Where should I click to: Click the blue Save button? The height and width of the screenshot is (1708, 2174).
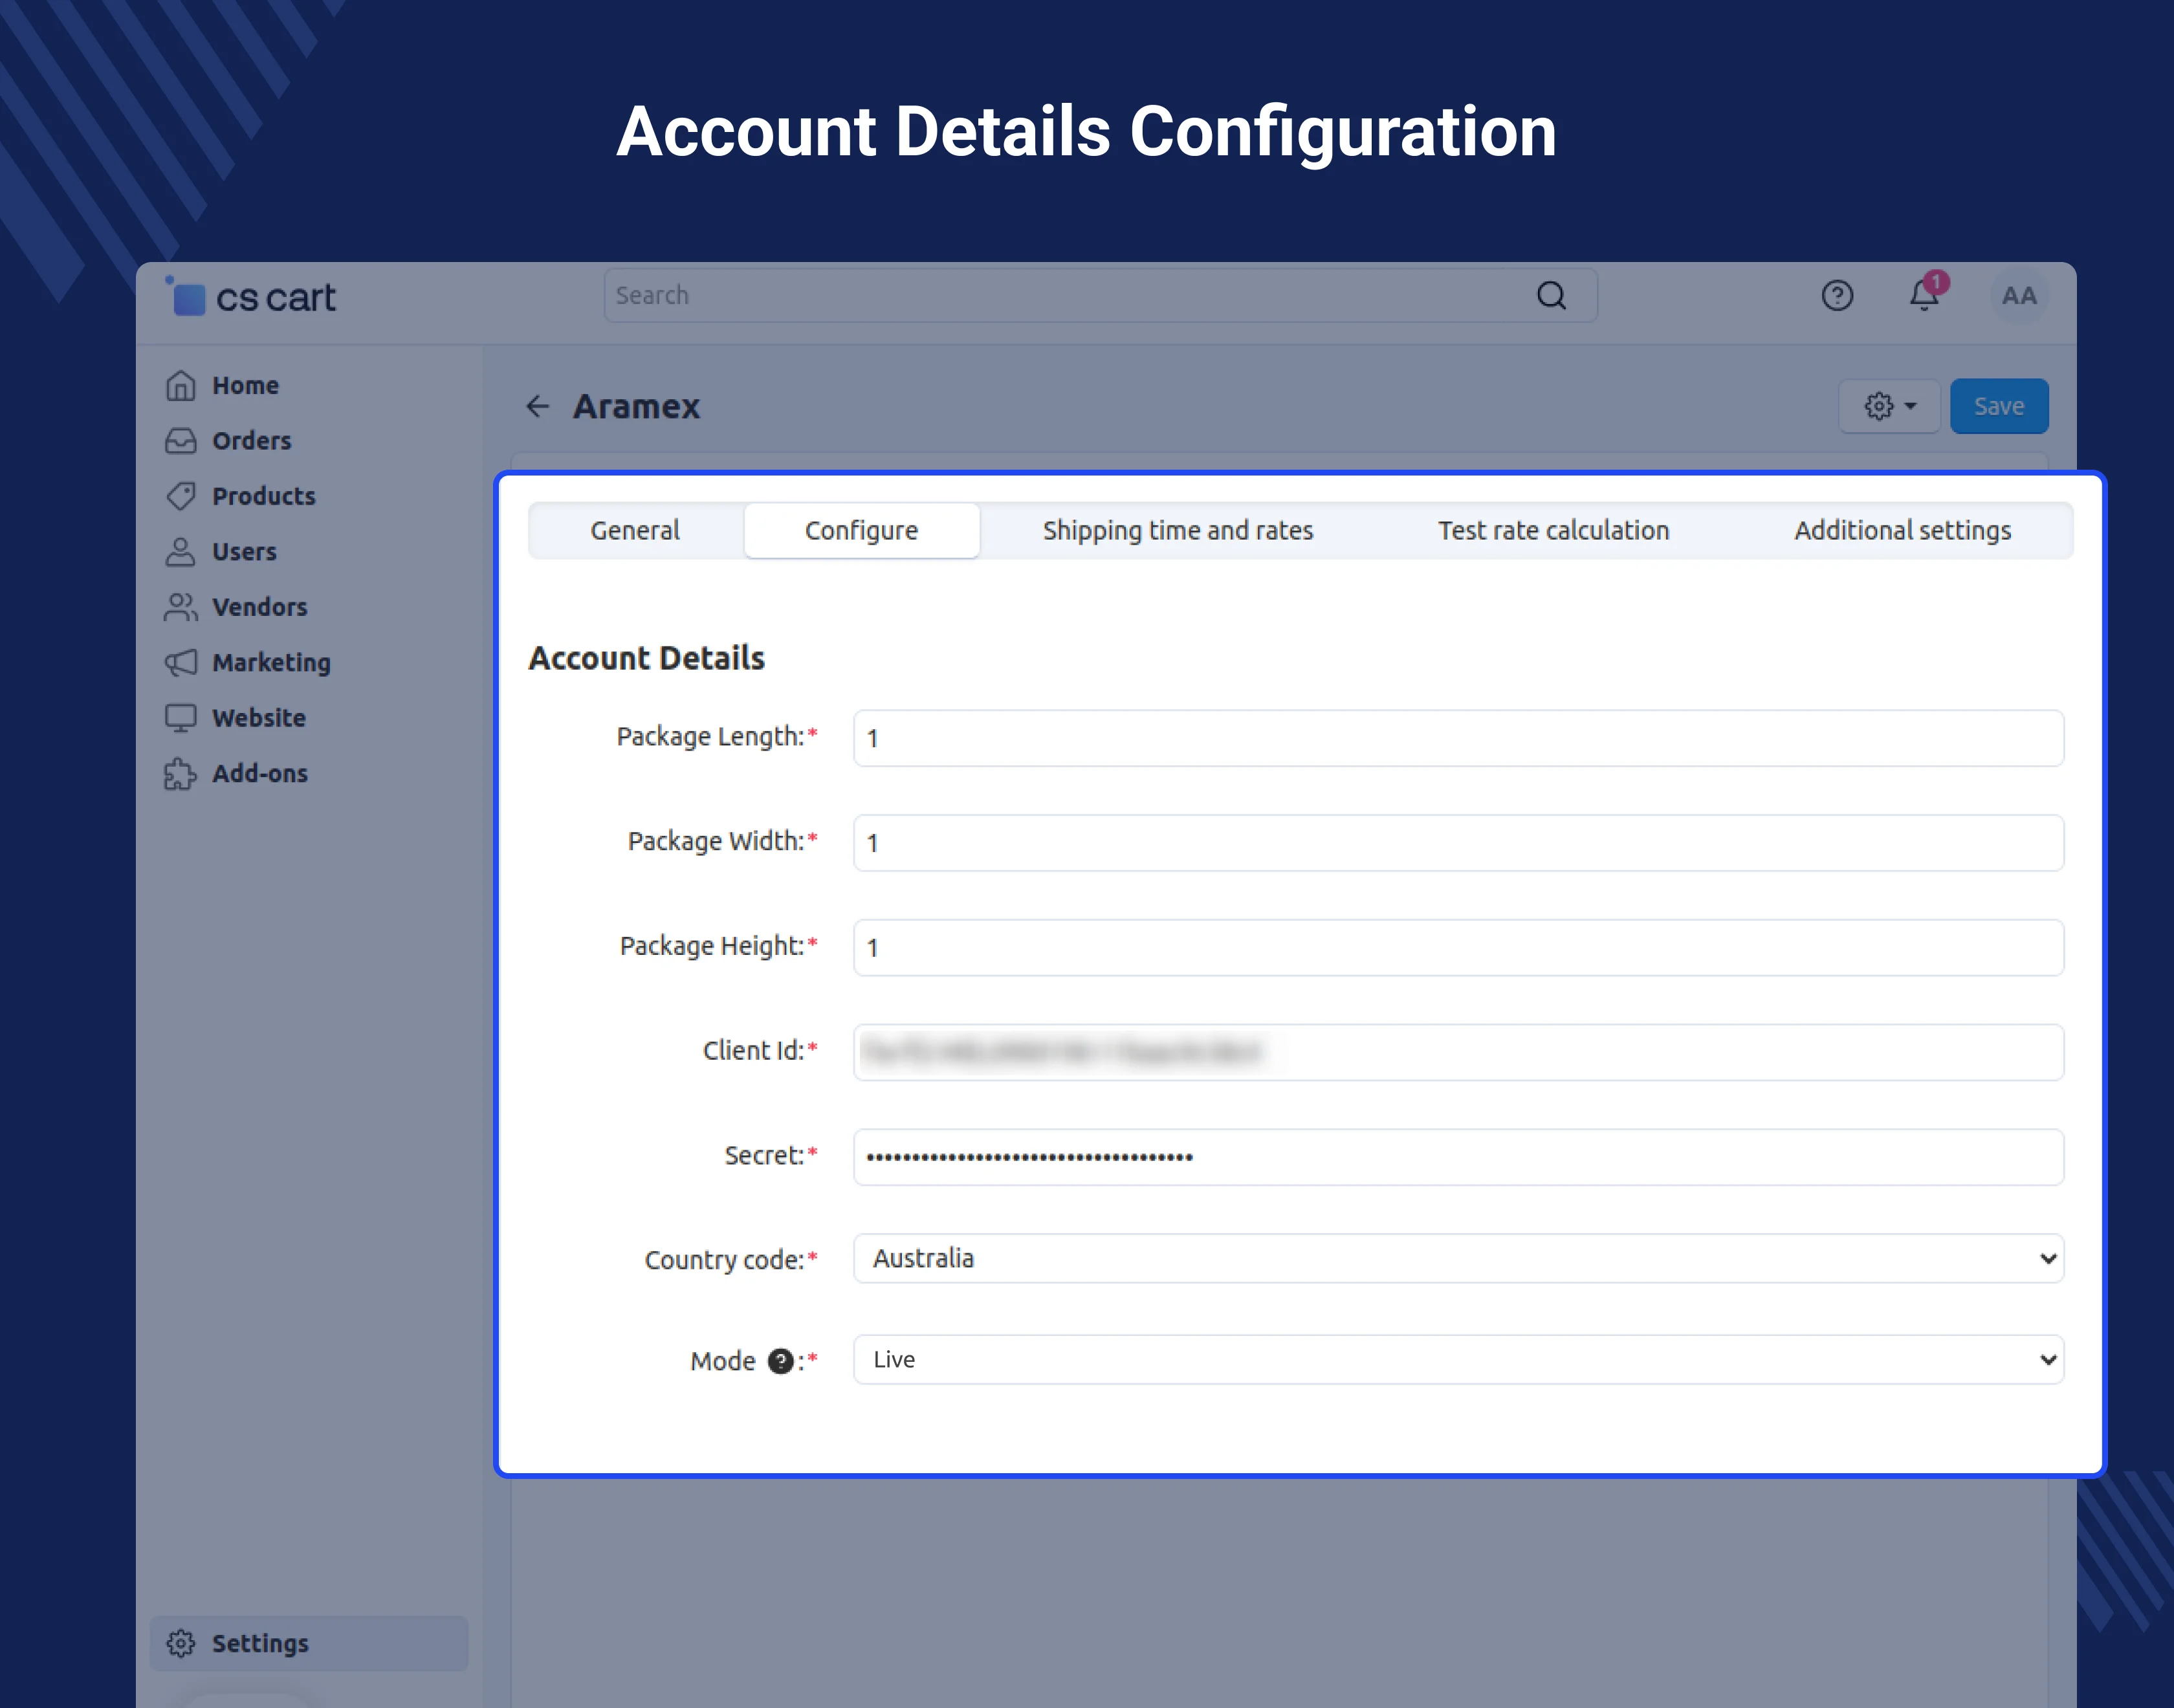point(1998,406)
